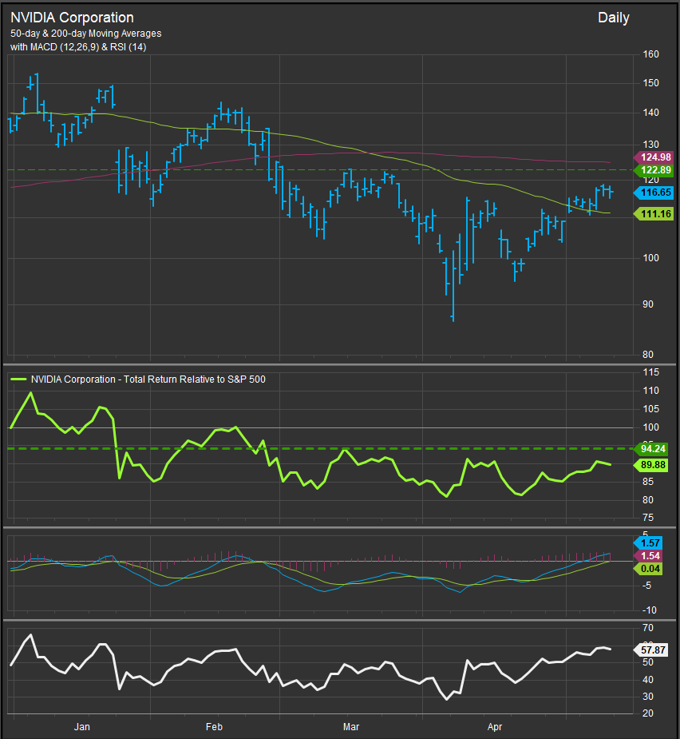Click the 111.16 50-day moving average tag
Screen dimensions: 680x739
click(654, 214)
